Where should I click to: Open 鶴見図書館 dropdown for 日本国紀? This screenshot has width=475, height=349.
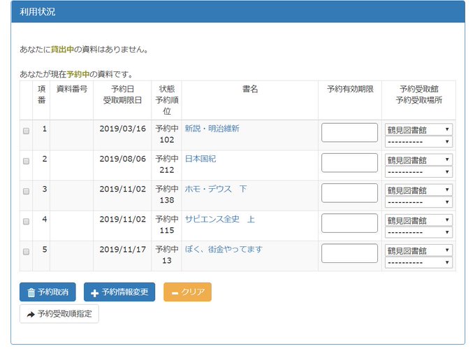(418, 159)
